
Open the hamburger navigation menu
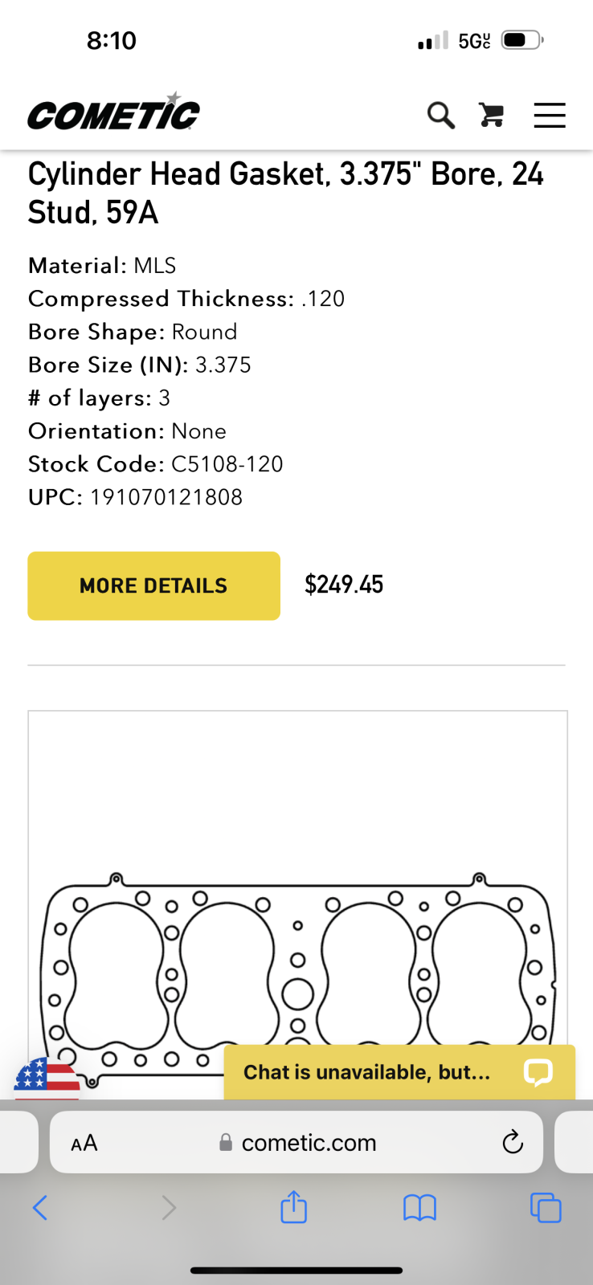click(x=550, y=115)
